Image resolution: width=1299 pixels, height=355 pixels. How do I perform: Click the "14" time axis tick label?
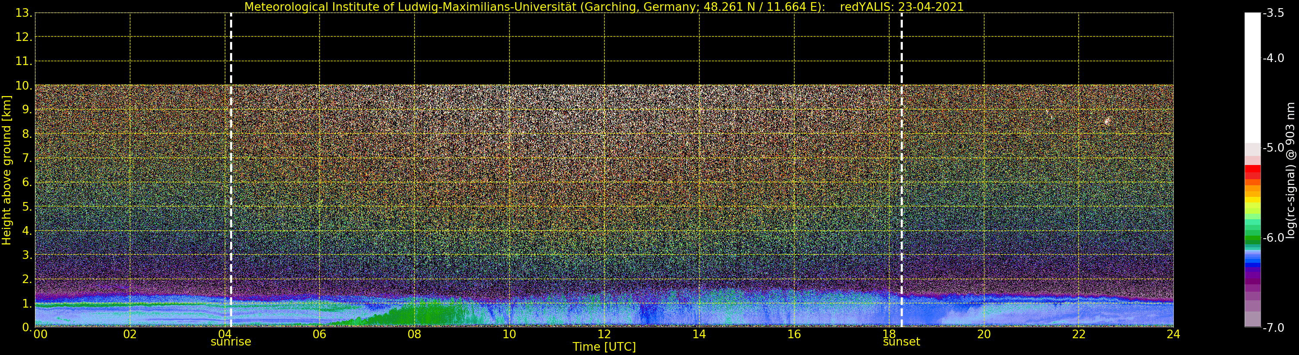(x=699, y=334)
